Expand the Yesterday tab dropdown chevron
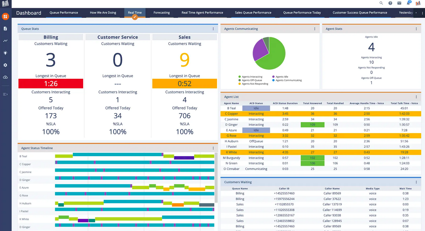425x231 pixels. click(x=416, y=13)
